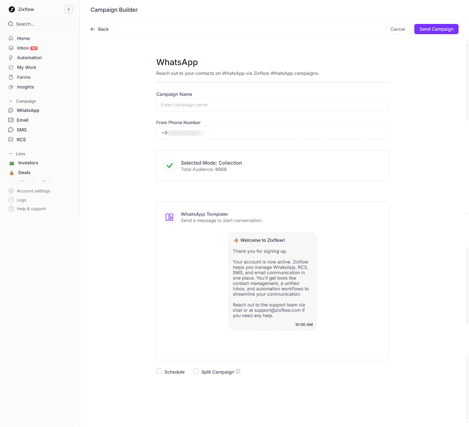Click the WhatsApp Template icon

click(169, 217)
